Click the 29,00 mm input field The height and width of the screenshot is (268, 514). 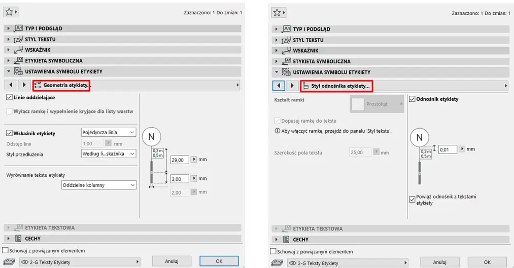180,160
